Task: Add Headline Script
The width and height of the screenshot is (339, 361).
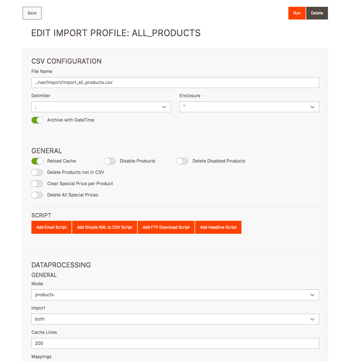Action: (218, 227)
